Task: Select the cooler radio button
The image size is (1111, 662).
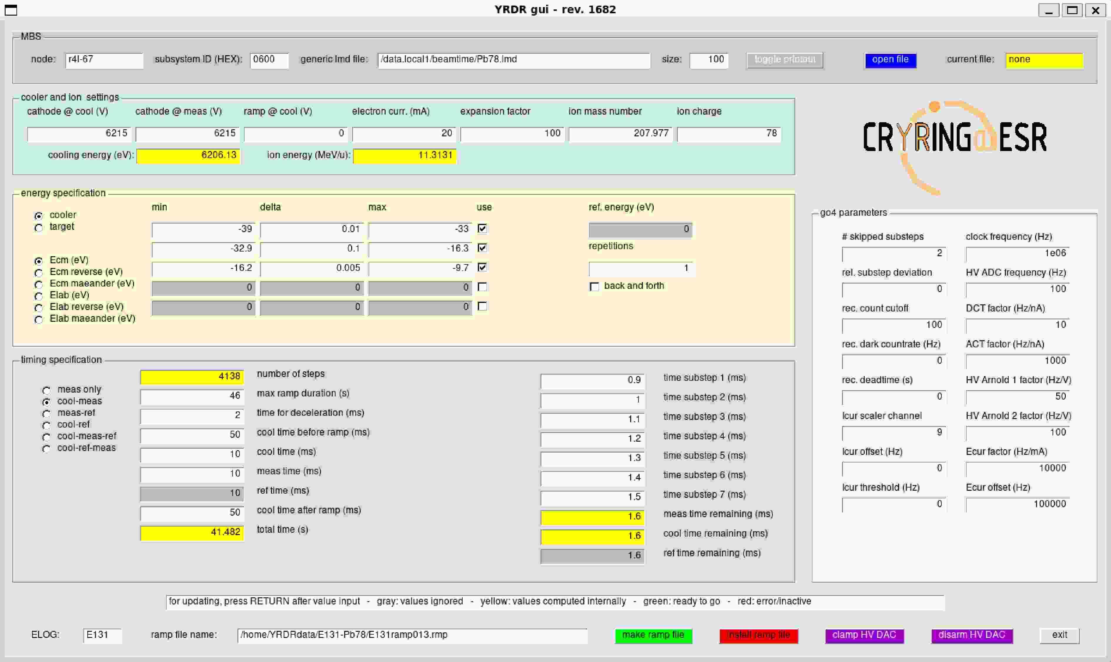Action: 39,216
